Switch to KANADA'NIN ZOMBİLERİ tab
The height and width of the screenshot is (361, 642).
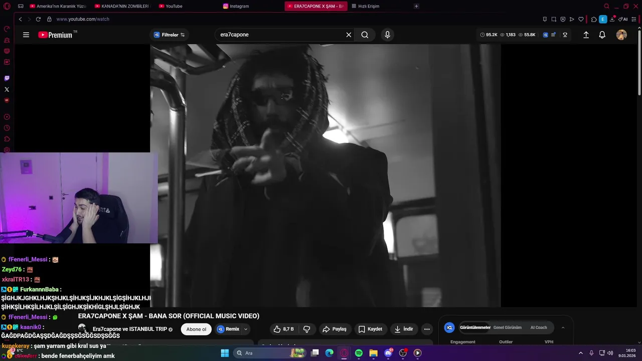122,6
